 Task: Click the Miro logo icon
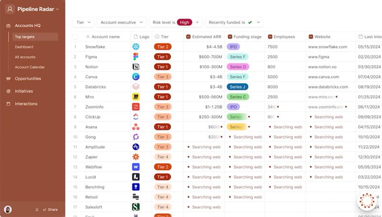[136, 97]
